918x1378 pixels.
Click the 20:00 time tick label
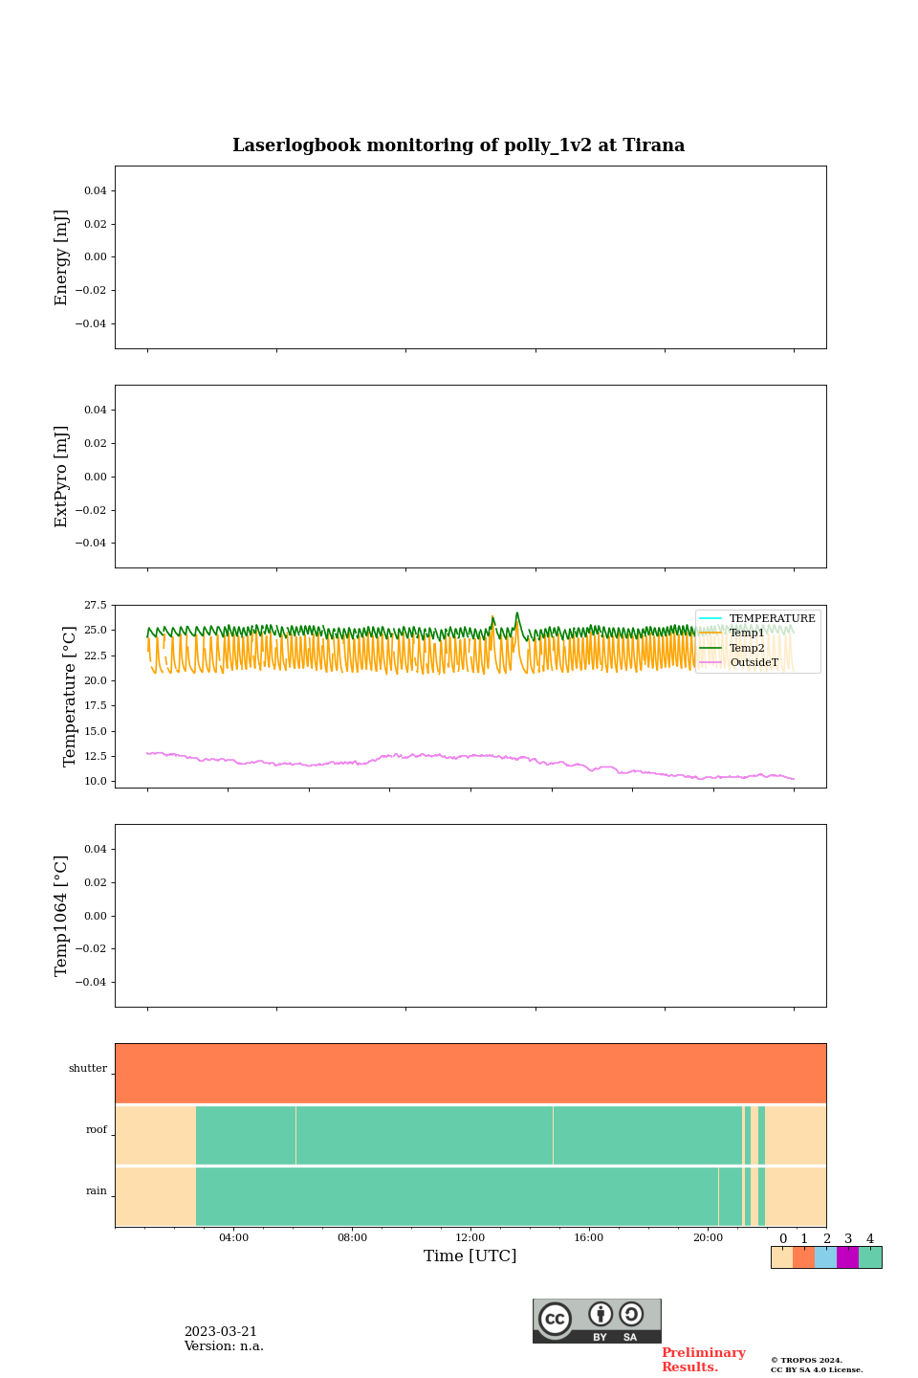pos(708,1237)
